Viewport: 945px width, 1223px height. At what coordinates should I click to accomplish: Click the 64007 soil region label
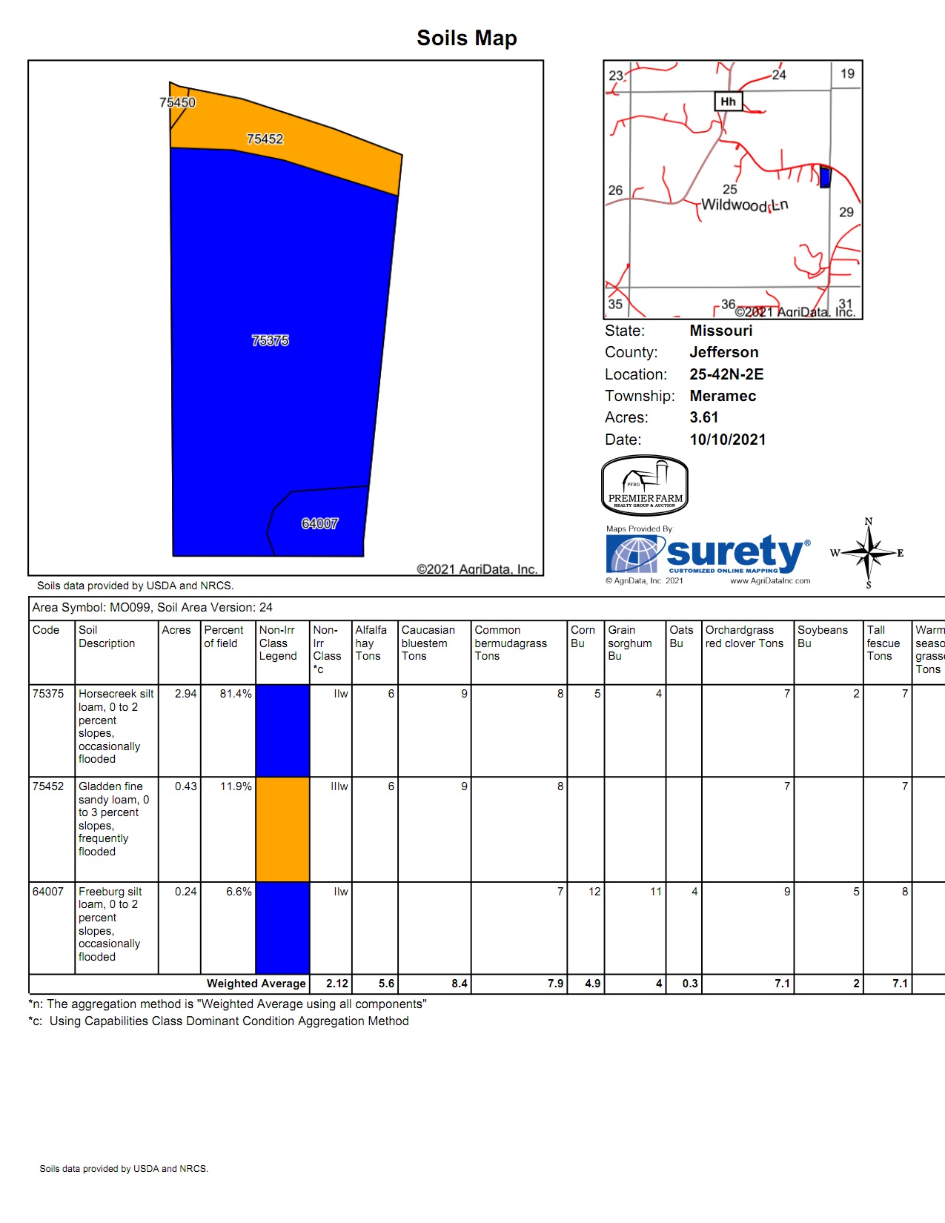coord(319,524)
